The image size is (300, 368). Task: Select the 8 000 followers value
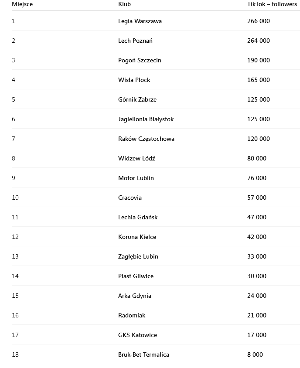click(255, 354)
